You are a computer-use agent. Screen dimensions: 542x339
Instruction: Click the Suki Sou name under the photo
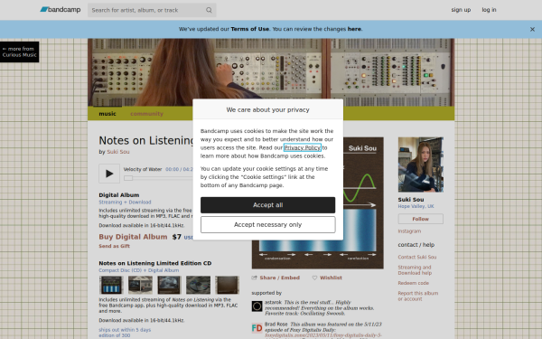411,200
